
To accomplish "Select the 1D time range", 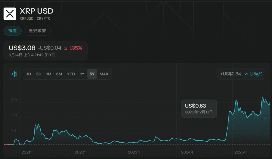I will click(29, 74).
